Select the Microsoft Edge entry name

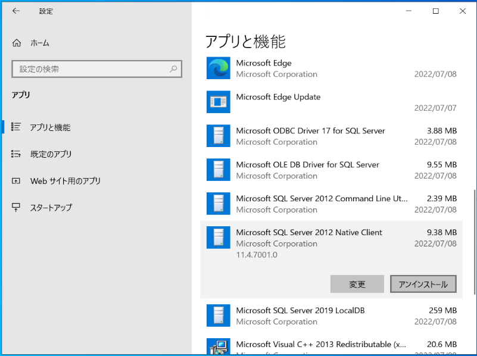(x=264, y=63)
